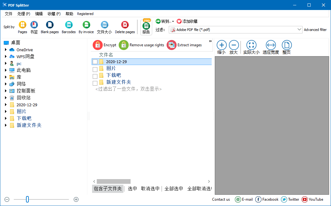Select 回收站 in folder tree
Viewport: 331px width, 206px height.
(x=23, y=98)
